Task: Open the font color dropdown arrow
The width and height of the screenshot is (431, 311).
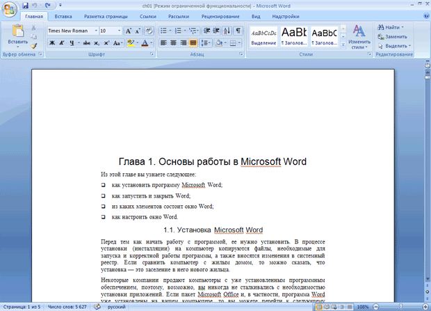Action: point(152,43)
